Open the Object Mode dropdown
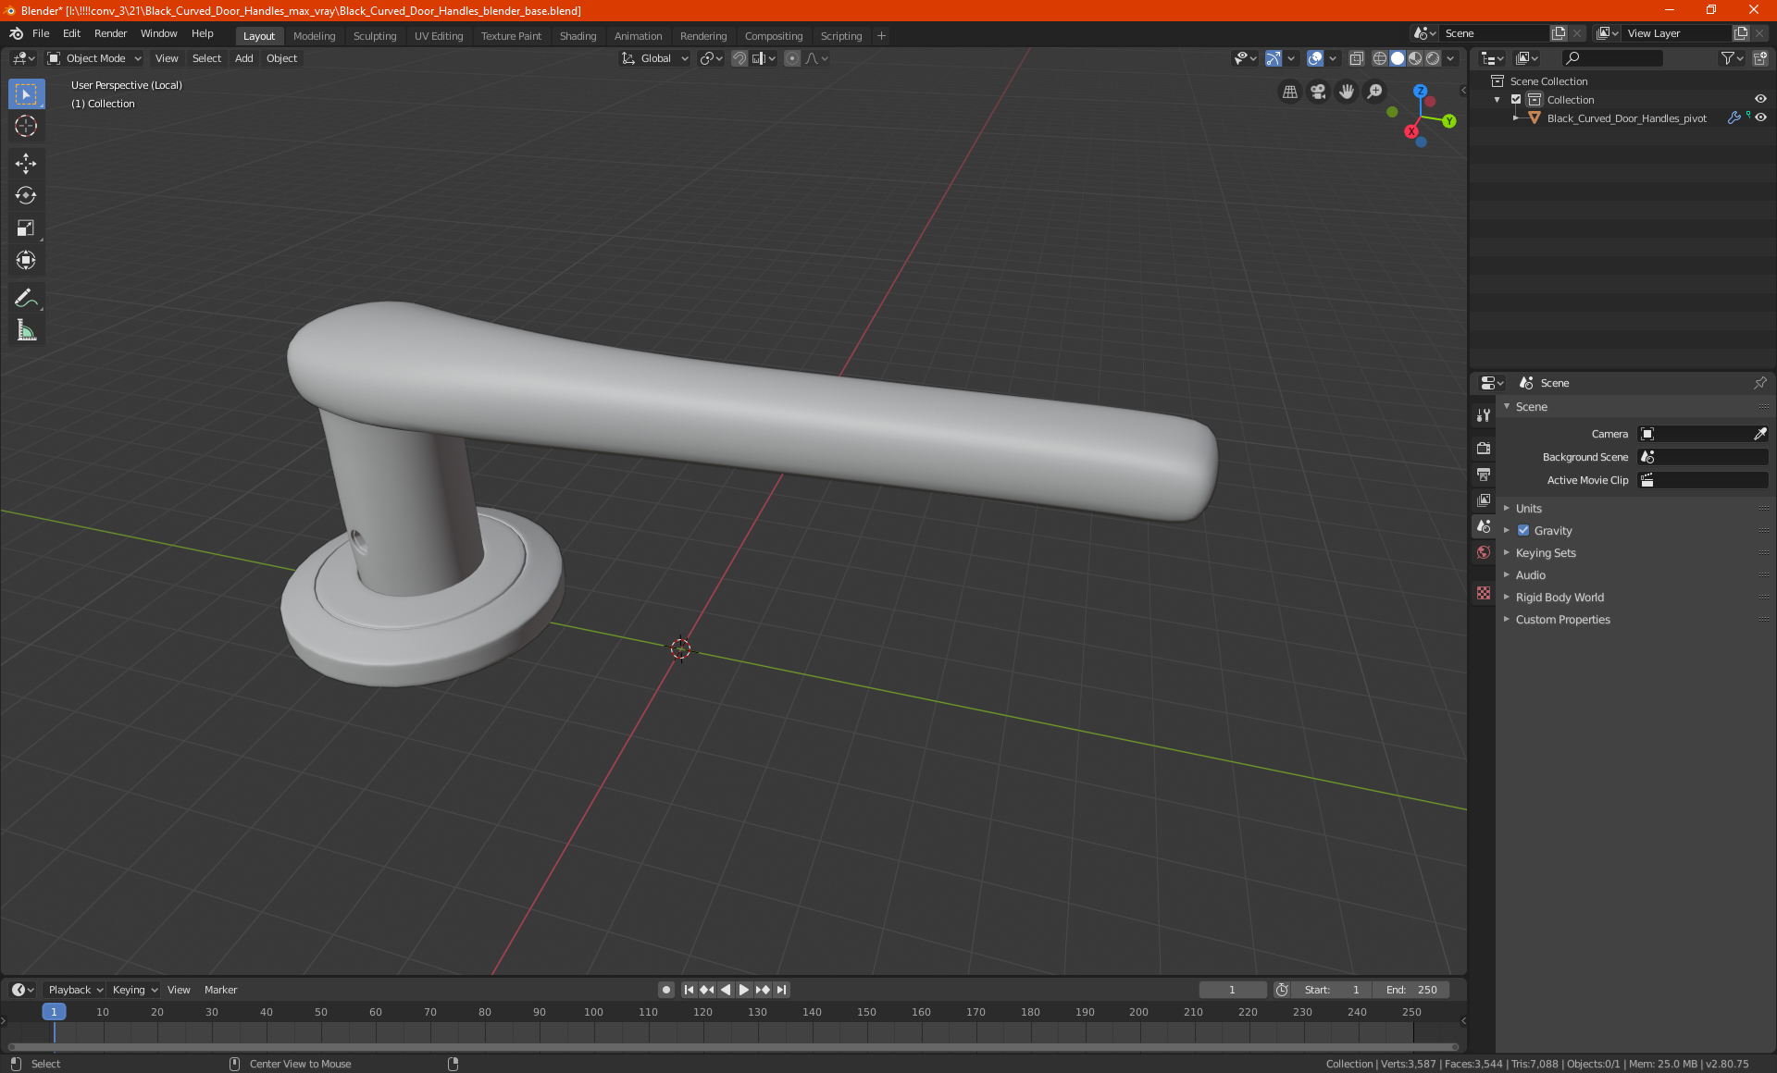The height and width of the screenshot is (1073, 1777). click(x=95, y=58)
